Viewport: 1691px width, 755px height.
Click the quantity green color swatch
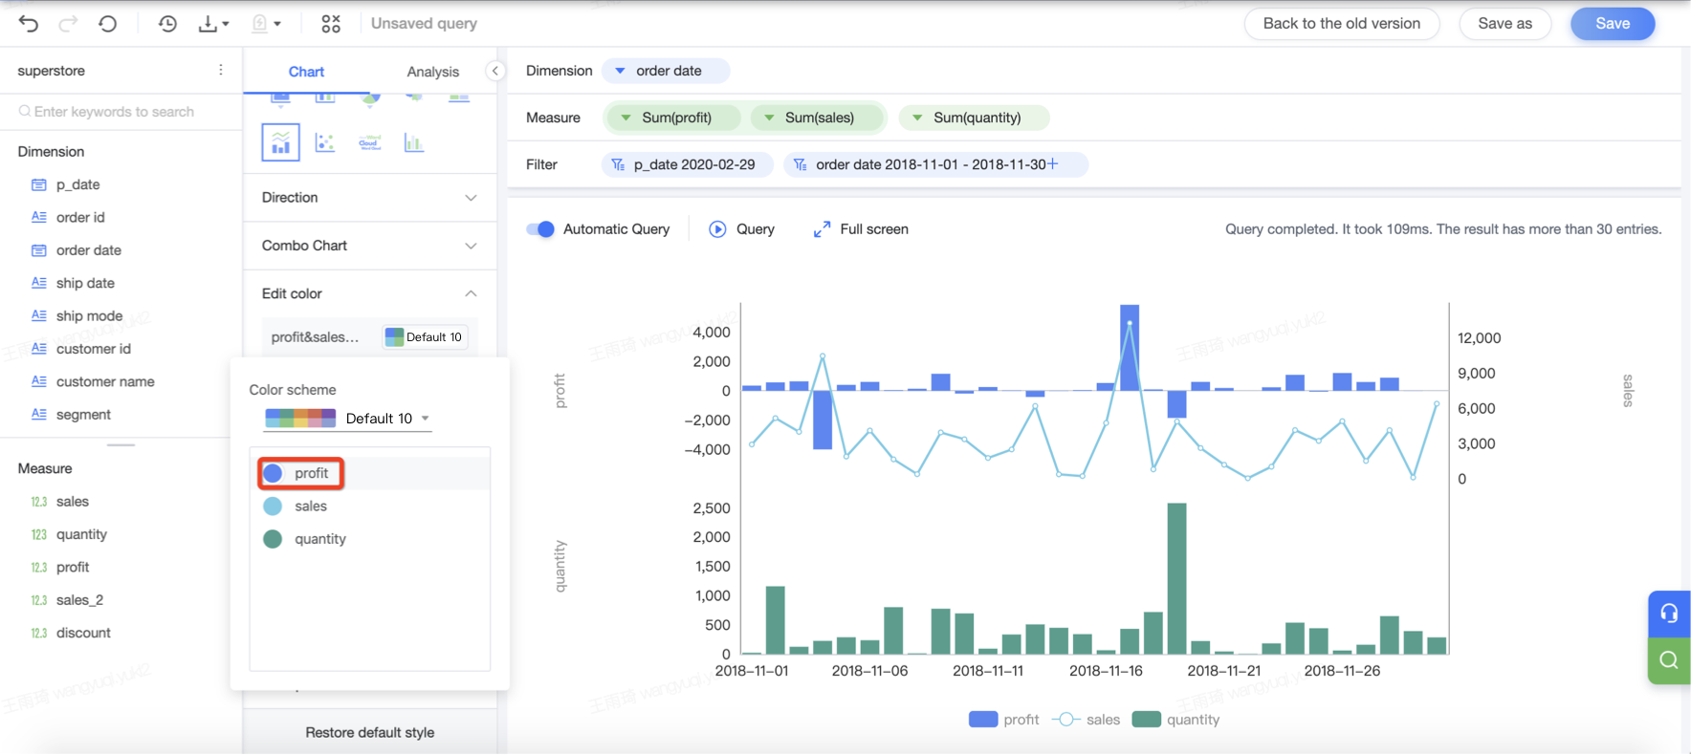[x=273, y=539]
